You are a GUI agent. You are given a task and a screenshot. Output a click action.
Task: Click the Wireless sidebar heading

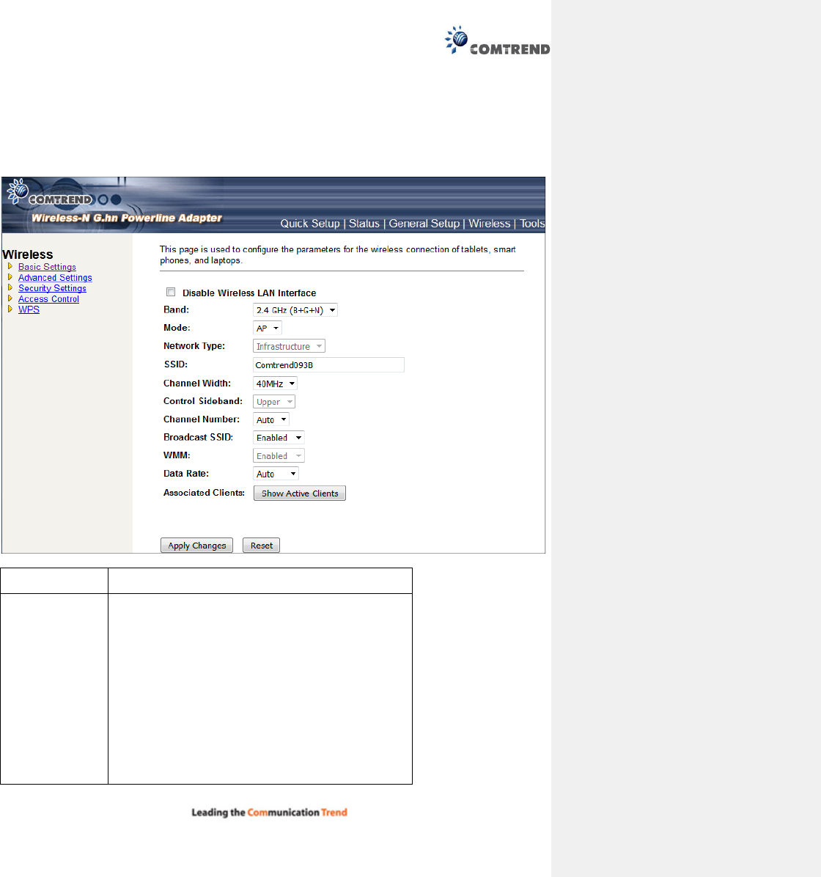tap(27, 254)
